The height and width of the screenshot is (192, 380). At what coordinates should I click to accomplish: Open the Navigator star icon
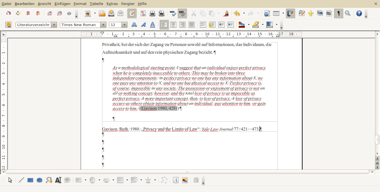[311, 13]
